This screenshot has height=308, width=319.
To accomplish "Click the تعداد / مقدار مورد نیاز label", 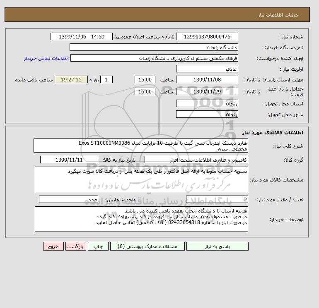I will [280, 200].
